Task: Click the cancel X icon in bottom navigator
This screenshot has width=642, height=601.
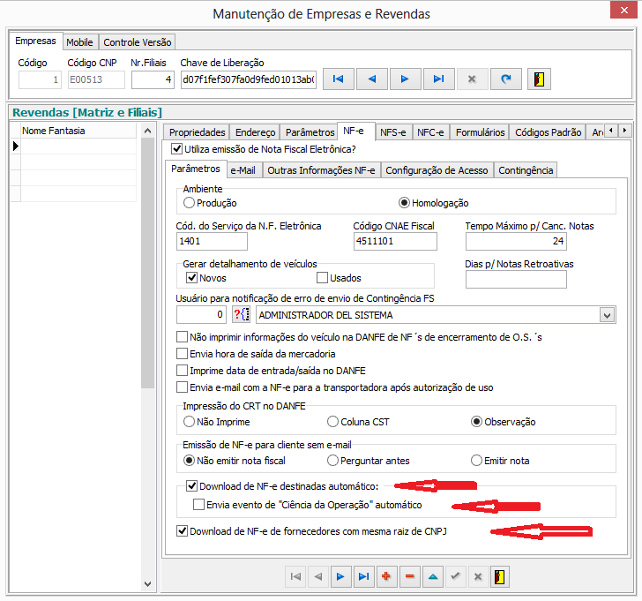Action: click(x=478, y=577)
